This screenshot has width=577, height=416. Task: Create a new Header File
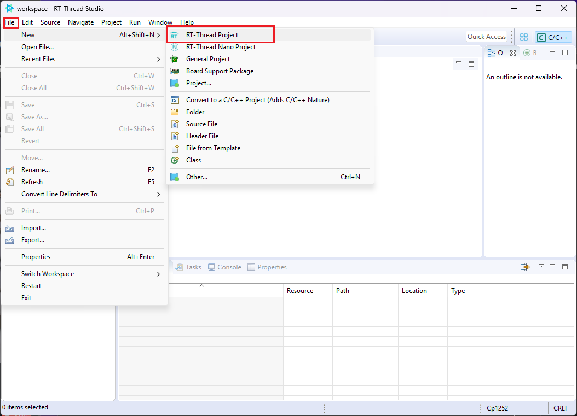coord(202,136)
